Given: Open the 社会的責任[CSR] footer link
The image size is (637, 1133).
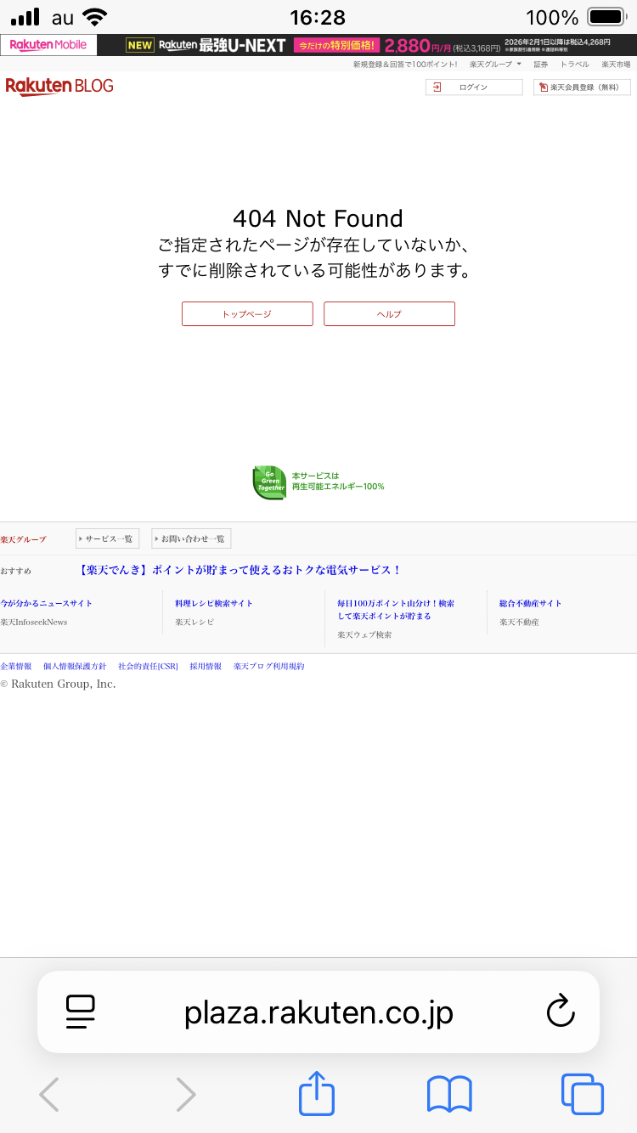Looking at the screenshot, I should [x=148, y=667].
